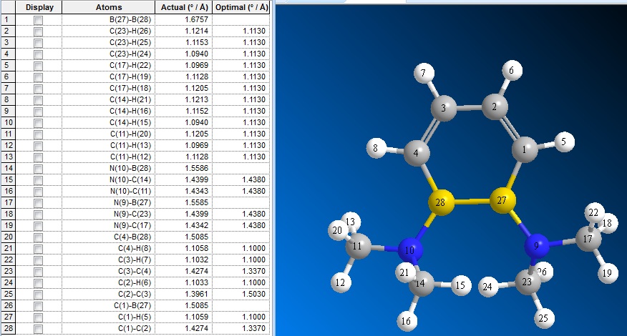Select carbon atom 2 in the ring
This screenshot has width=627, height=336.
(495, 107)
